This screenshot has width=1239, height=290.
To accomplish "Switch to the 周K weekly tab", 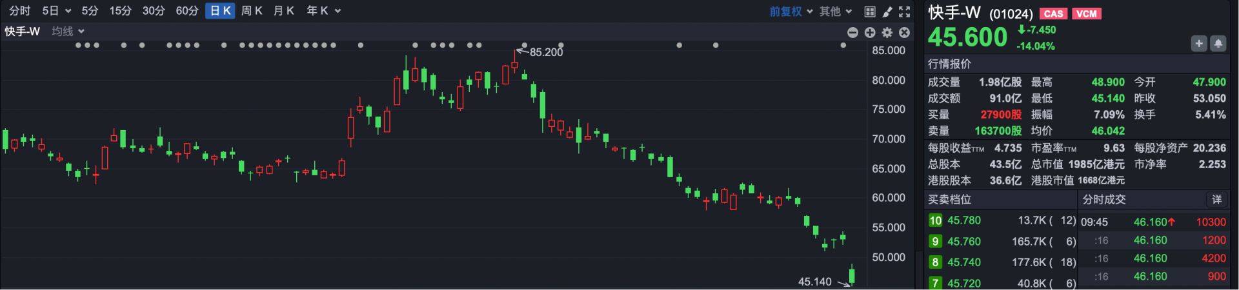I will 252,11.
